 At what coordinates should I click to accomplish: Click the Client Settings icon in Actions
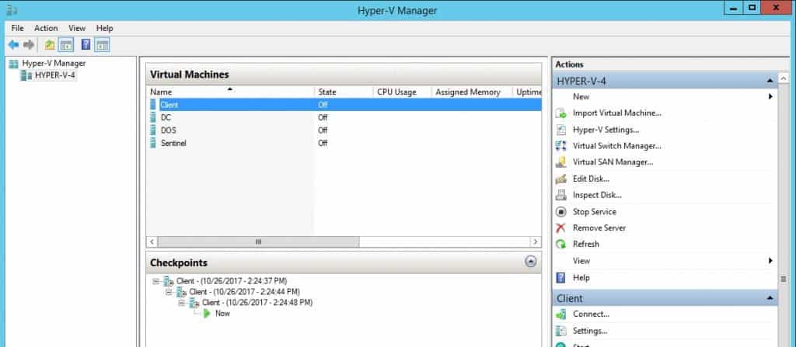pyautogui.click(x=561, y=331)
